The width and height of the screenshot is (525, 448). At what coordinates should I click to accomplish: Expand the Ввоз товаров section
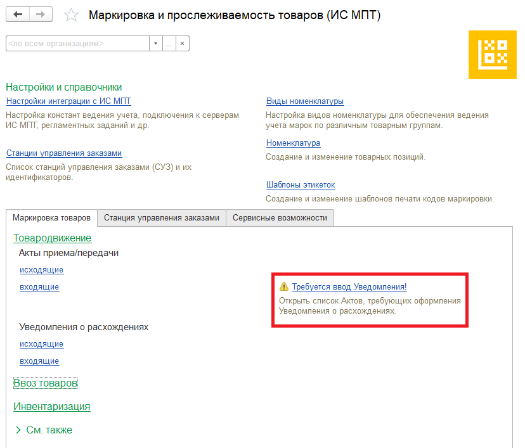pos(46,383)
